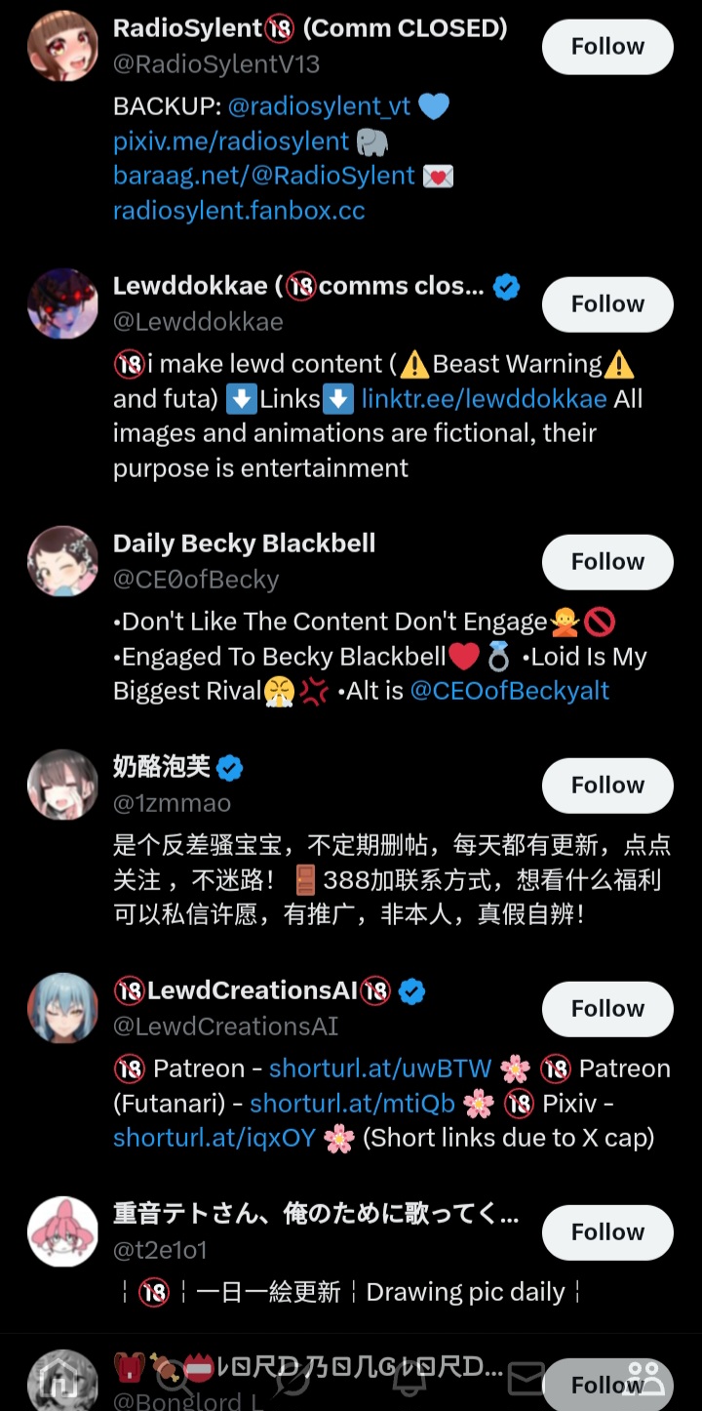Open the linktr.ee/lewddokkae link
702x1411 pixels.
coord(485,398)
